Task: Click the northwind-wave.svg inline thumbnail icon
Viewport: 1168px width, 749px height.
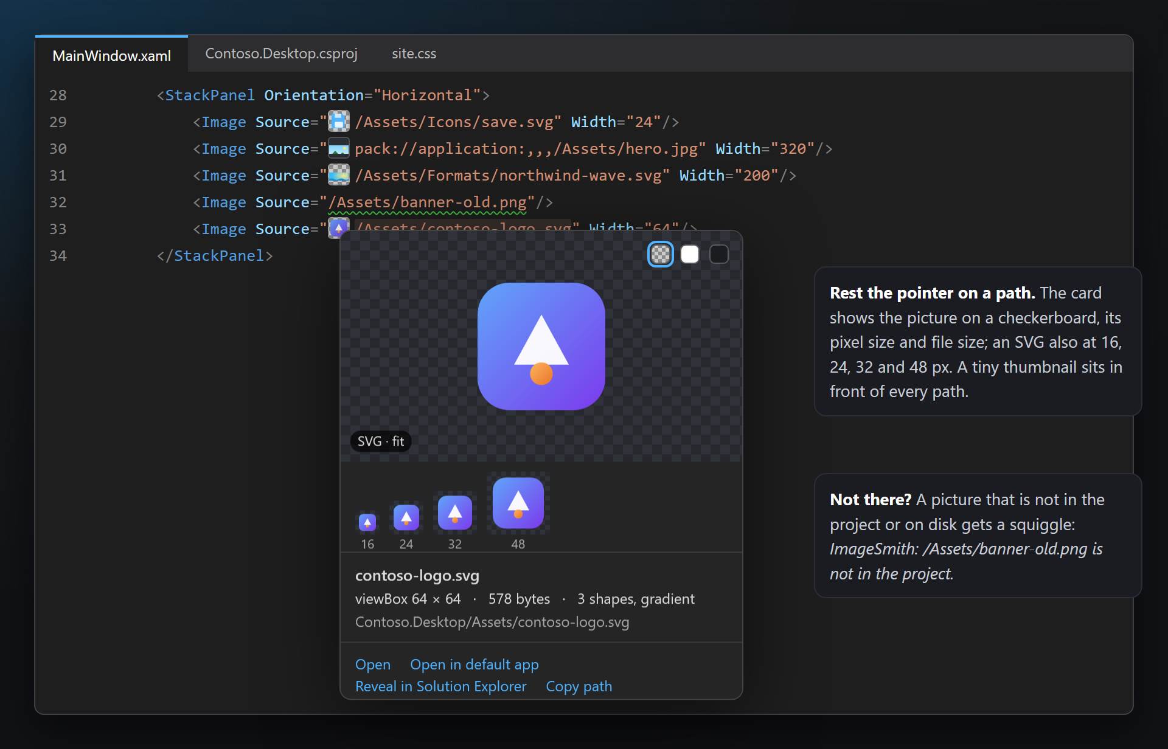Action: (x=339, y=174)
